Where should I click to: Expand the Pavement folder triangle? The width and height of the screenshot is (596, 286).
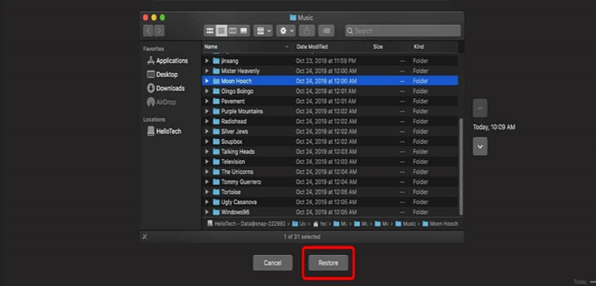pyautogui.click(x=207, y=102)
